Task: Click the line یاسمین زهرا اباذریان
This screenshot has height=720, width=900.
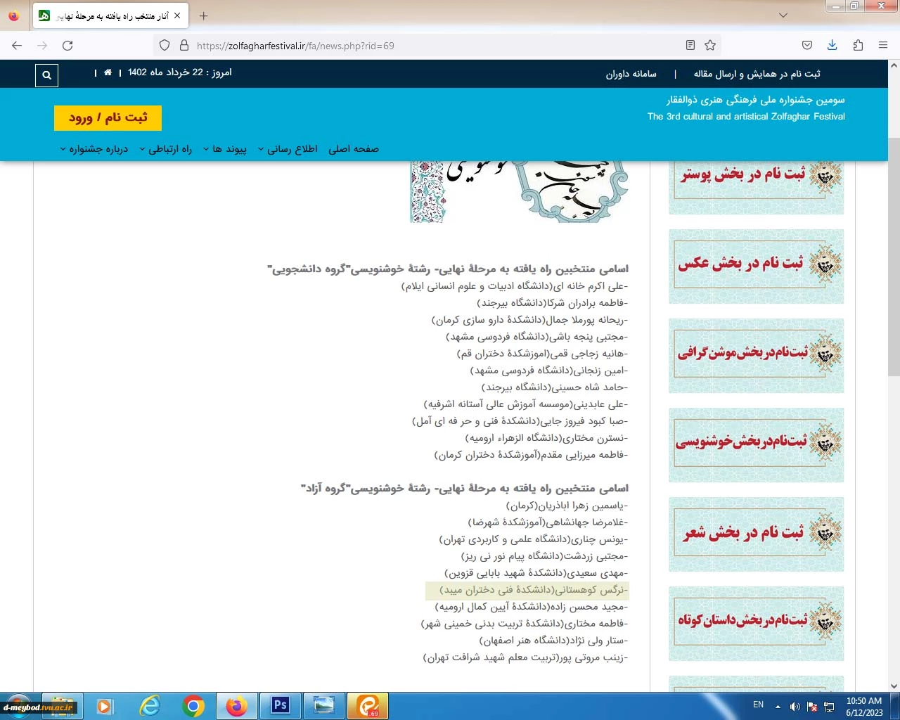Action: coord(567,506)
